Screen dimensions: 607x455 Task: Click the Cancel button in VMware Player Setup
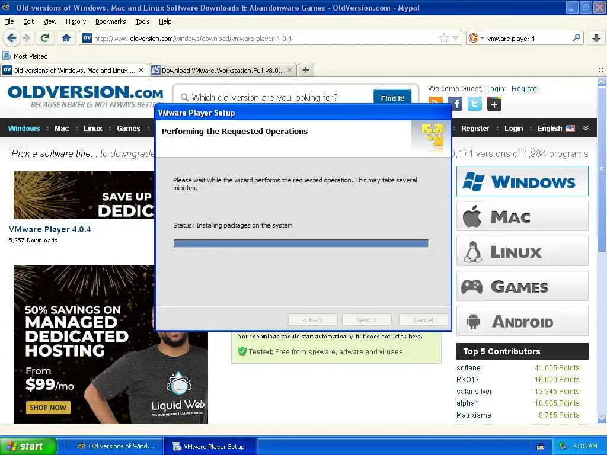pos(423,320)
